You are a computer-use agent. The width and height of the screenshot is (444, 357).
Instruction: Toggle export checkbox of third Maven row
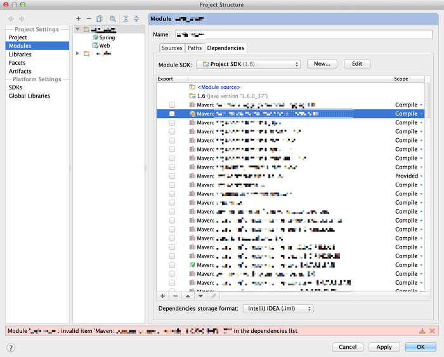(172, 122)
